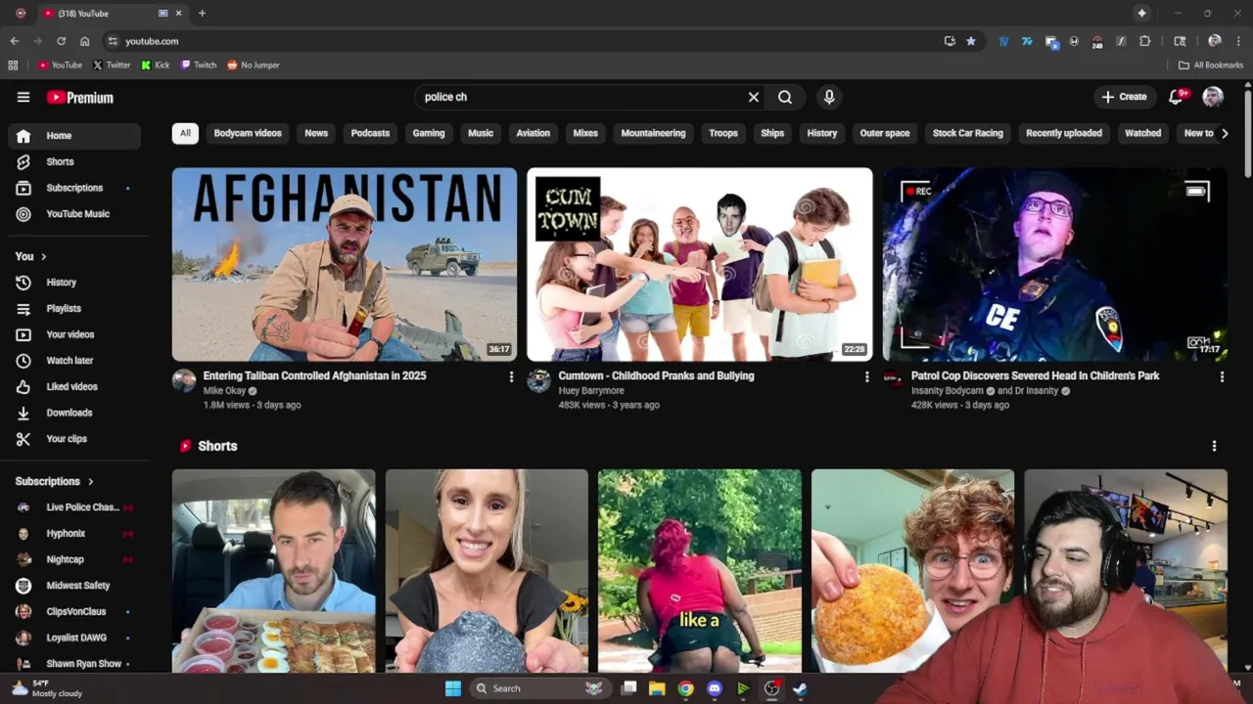Open 'Liked videos' in the sidebar
Image resolution: width=1253 pixels, height=704 pixels.
coord(74,387)
